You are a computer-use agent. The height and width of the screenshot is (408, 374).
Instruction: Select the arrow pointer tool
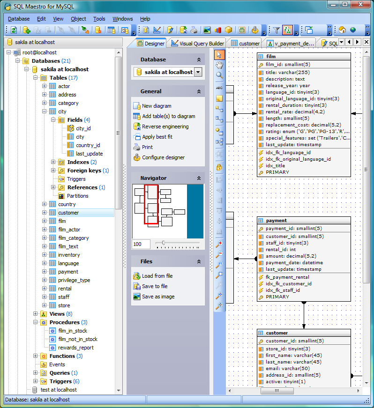(219, 54)
